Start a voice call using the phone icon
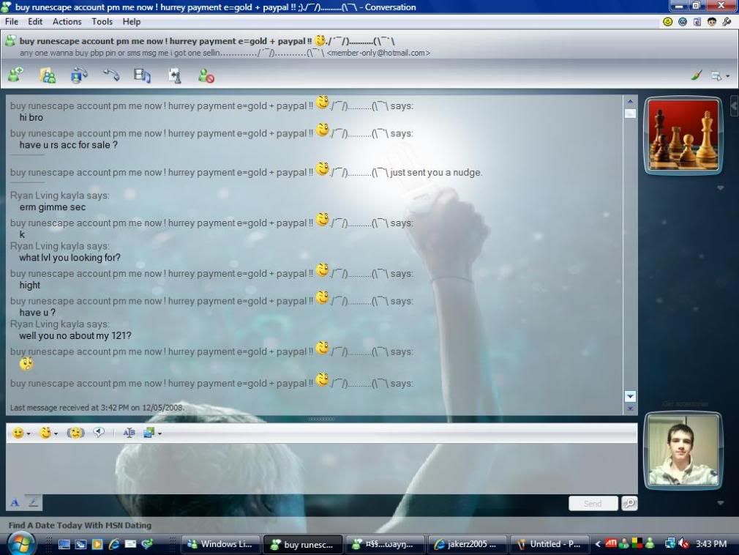Viewport: 739px width, 555px height. (x=111, y=75)
